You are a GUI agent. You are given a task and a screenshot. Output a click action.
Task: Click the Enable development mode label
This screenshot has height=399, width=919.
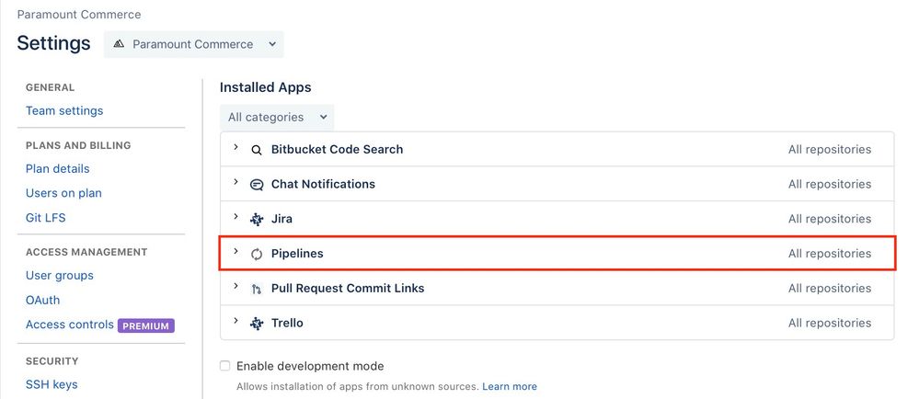pos(310,366)
